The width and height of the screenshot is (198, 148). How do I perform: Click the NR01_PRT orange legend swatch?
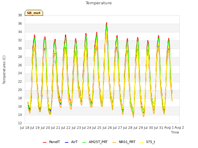point(114,142)
